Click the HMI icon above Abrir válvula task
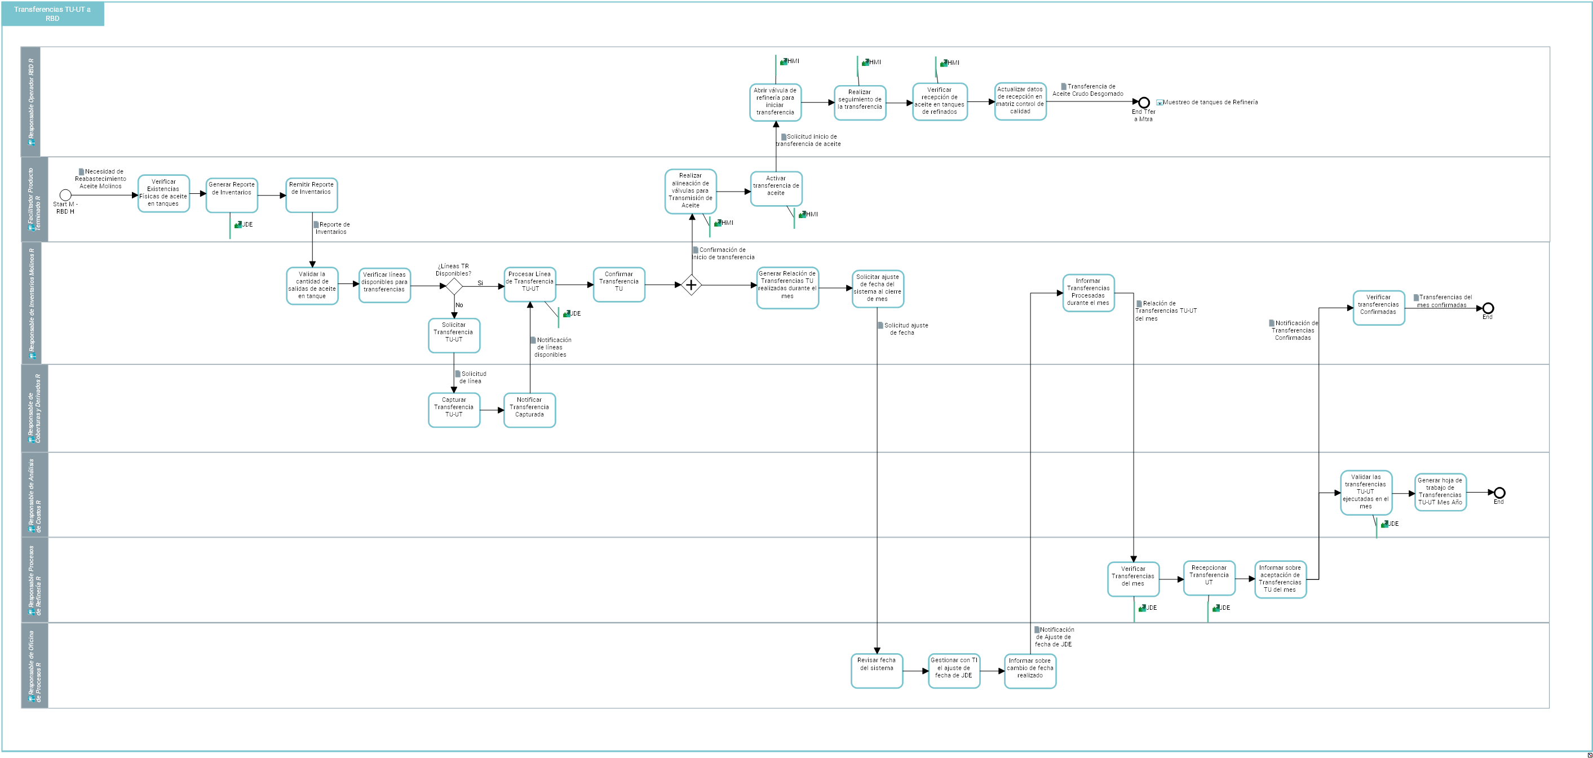1593x758 pixels. [x=784, y=62]
